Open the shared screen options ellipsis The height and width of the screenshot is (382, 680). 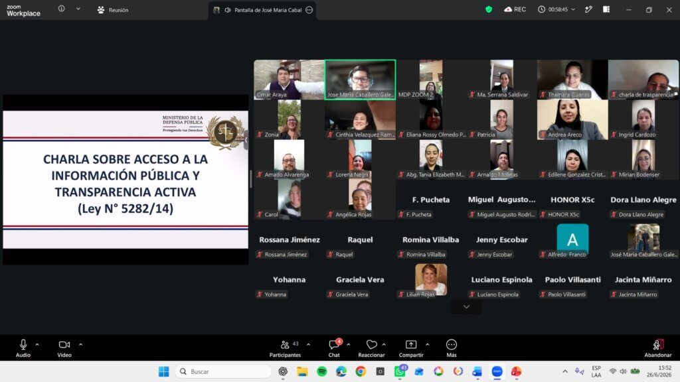(309, 10)
